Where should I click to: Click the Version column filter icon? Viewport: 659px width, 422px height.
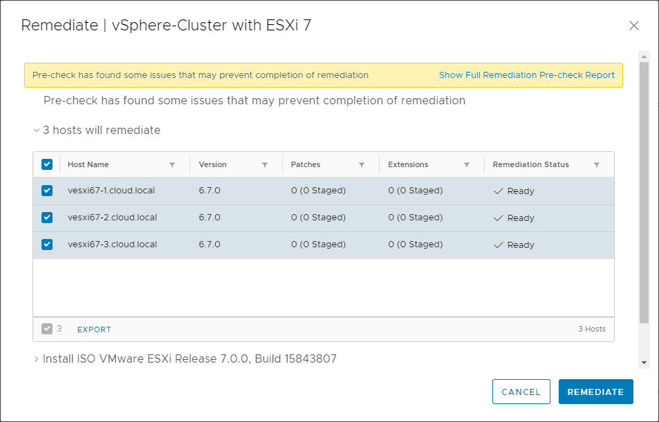(x=265, y=165)
